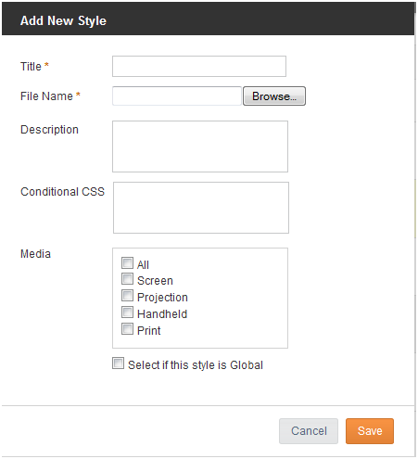Click the Title input field
Screen dimensions: 418x459
click(x=199, y=66)
